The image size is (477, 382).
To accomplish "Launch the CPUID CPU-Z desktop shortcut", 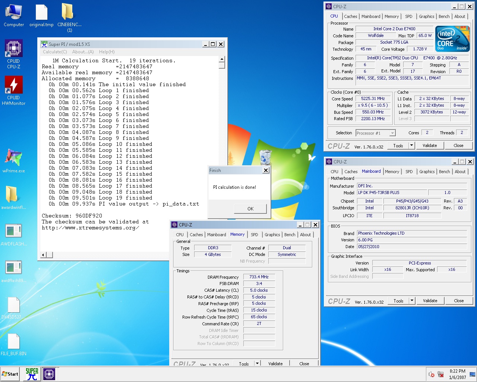I will pyautogui.click(x=14, y=54).
